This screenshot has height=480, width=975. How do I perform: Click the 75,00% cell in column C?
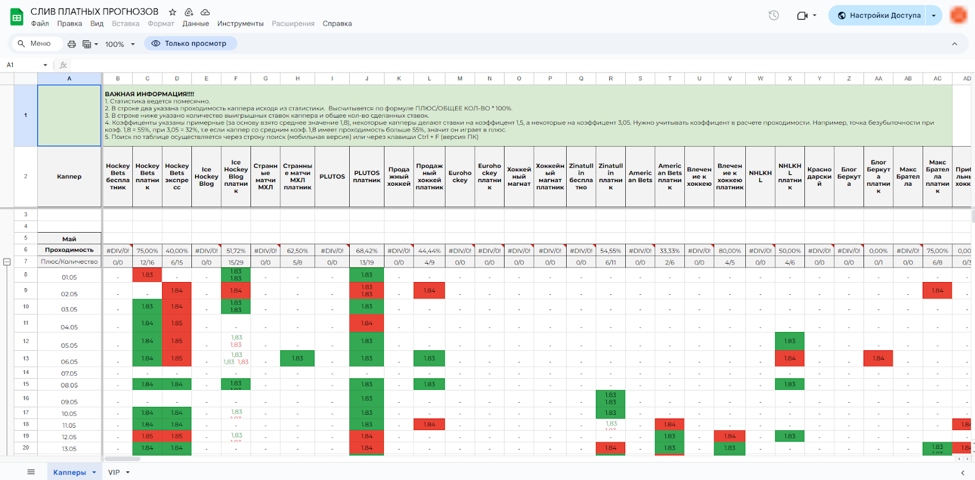pyautogui.click(x=147, y=250)
